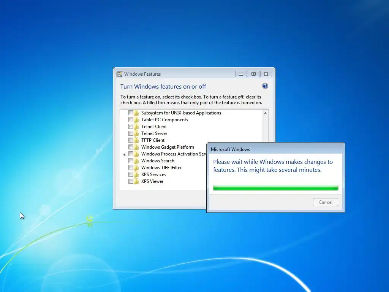This screenshot has height=292, width=389.
Task: Select the XPS Services label
Action: click(153, 175)
